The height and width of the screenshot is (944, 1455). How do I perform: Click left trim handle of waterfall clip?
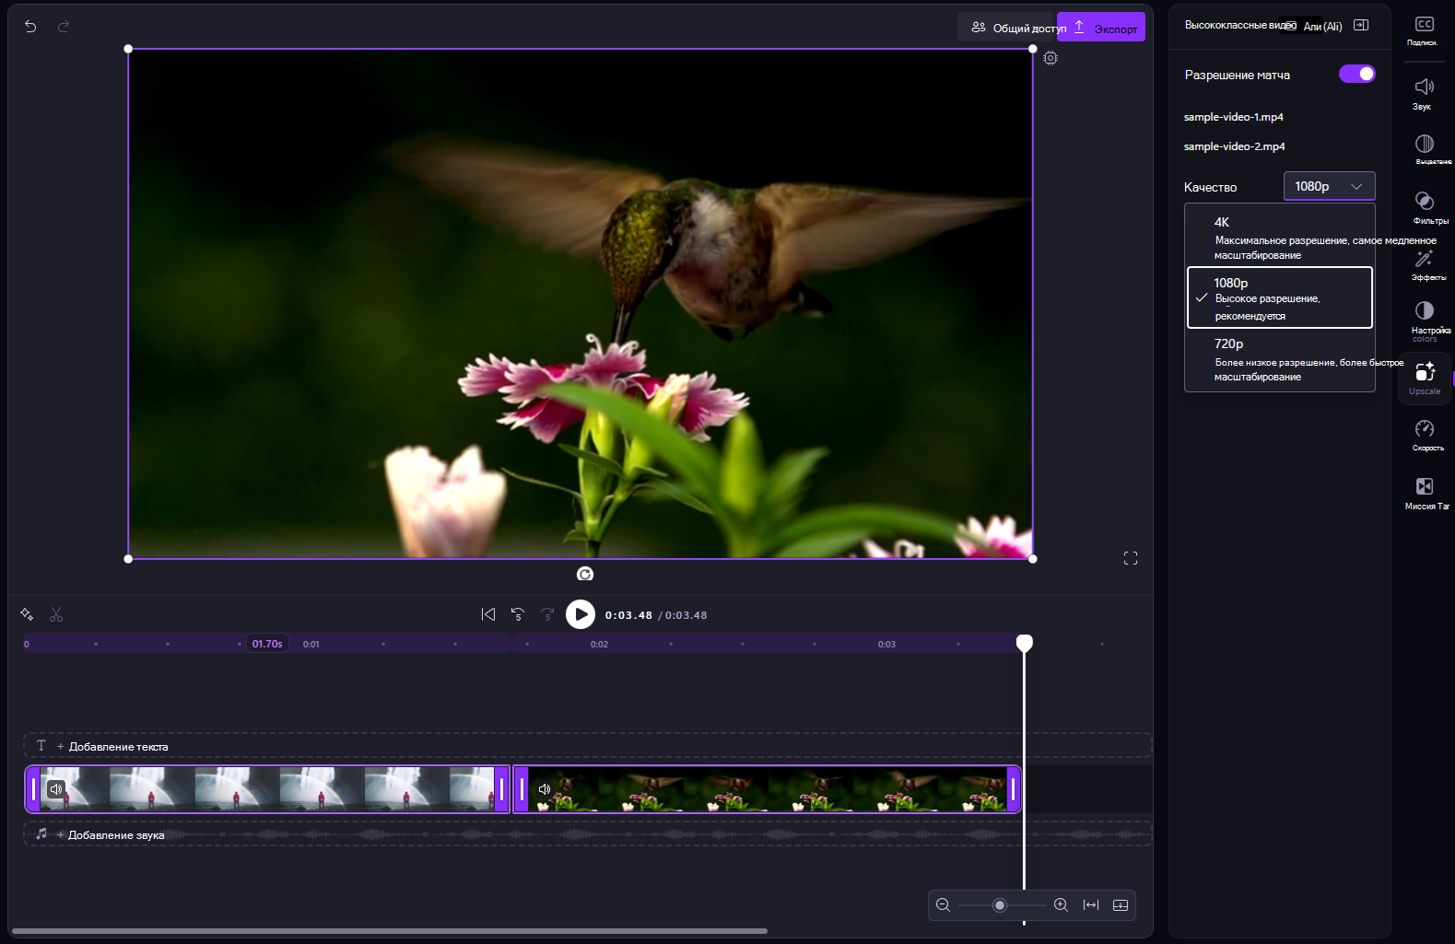point(33,789)
